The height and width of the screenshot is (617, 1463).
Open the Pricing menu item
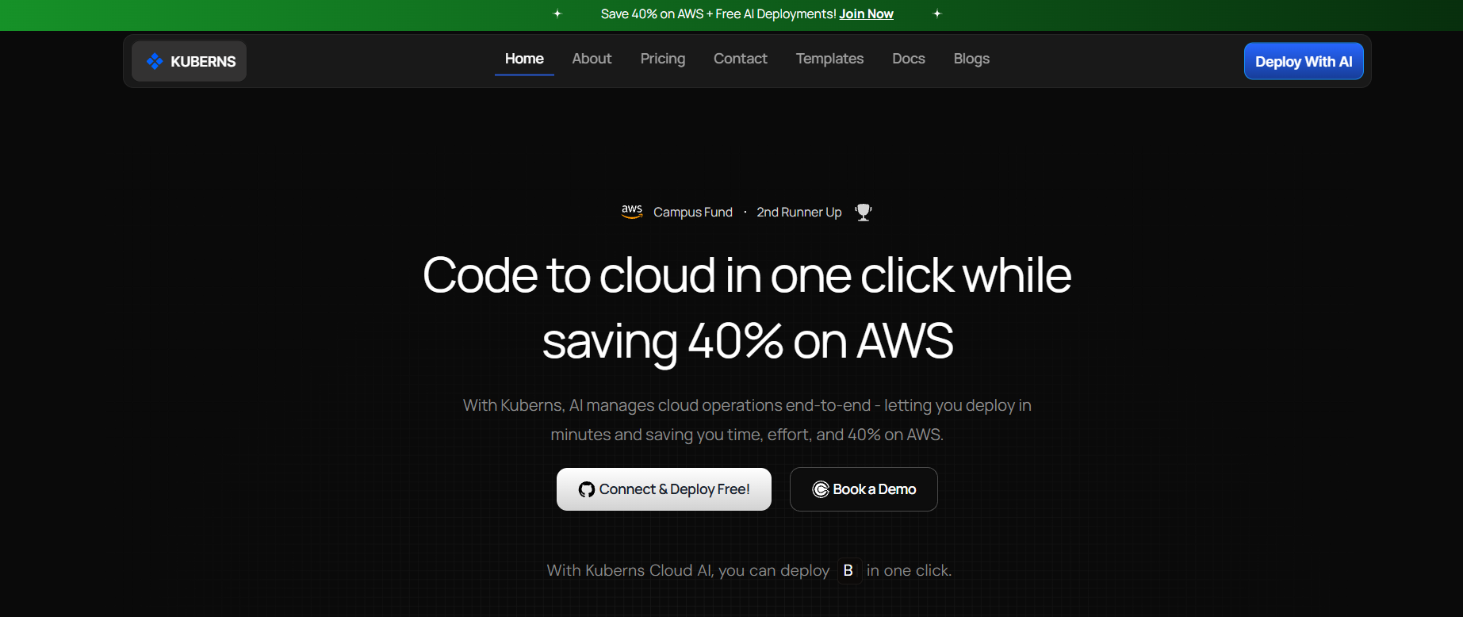pyautogui.click(x=663, y=59)
